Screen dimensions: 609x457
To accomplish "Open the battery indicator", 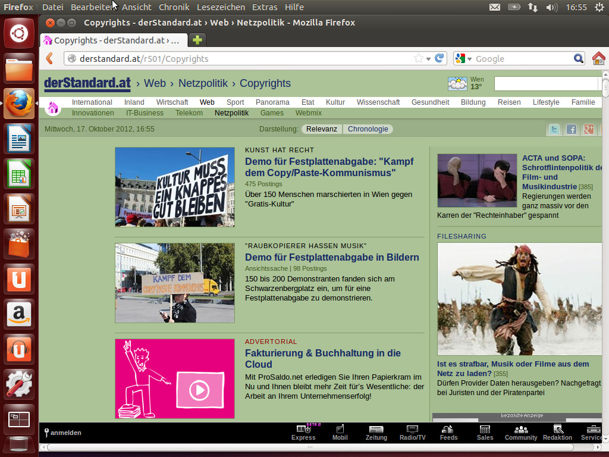I will (x=514, y=7).
